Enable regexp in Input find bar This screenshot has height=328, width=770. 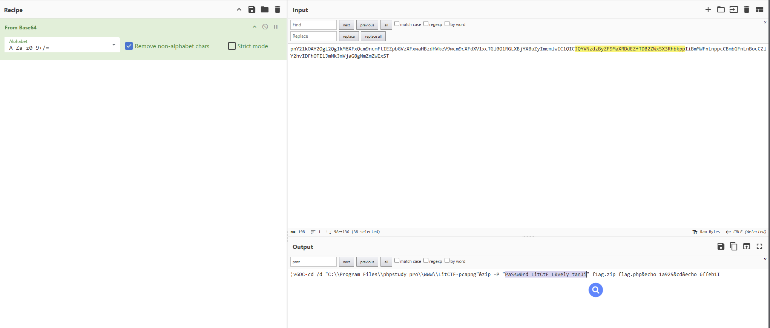point(426,24)
